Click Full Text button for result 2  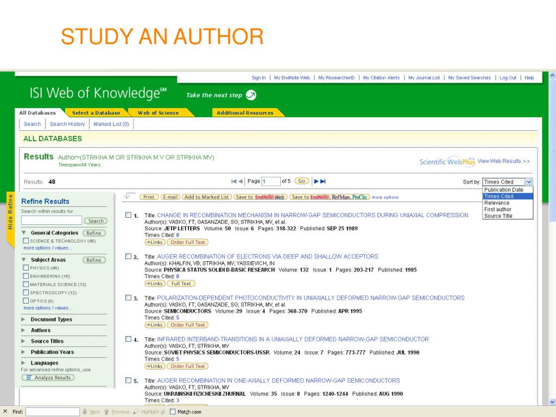click(181, 283)
